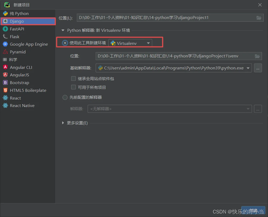Open 基础解释器 python.exe dropdown
Viewport: 268px width, 217px height.
174,68
